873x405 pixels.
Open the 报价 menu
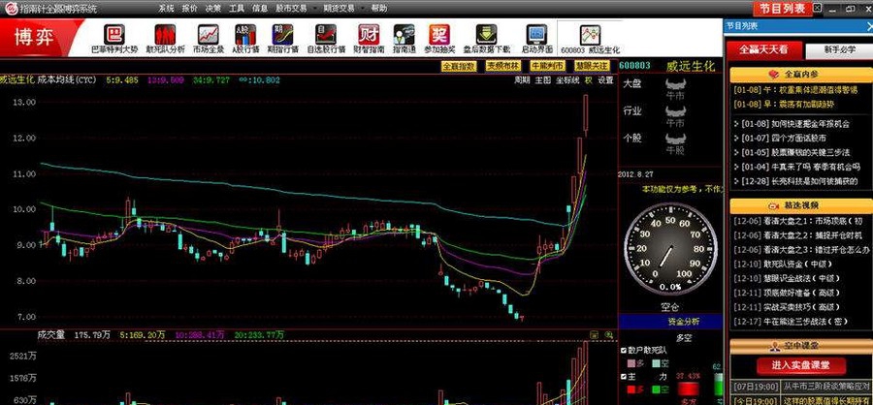point(189,9)
